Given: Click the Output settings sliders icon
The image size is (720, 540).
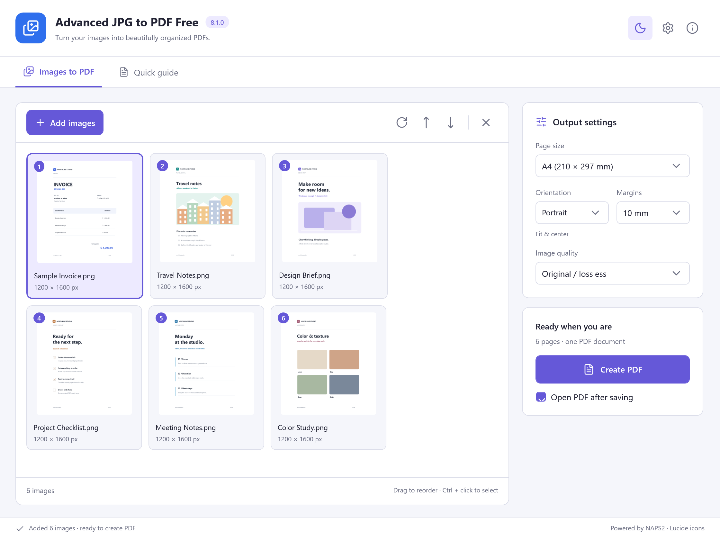Looking at the screenshot, I should pyautogui.click(x=541, y=122).
